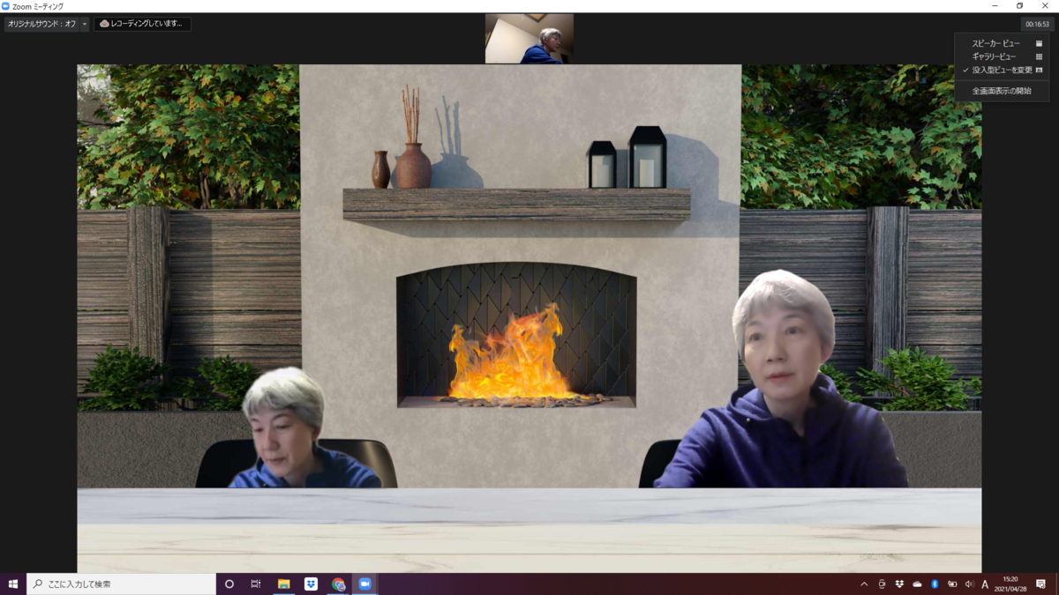The width and height of the screenshot is (1059, 595).
Task: Choose 没入型ビューを変更 menu entry
Action: pyautogui.click(x=1002, y=70)
